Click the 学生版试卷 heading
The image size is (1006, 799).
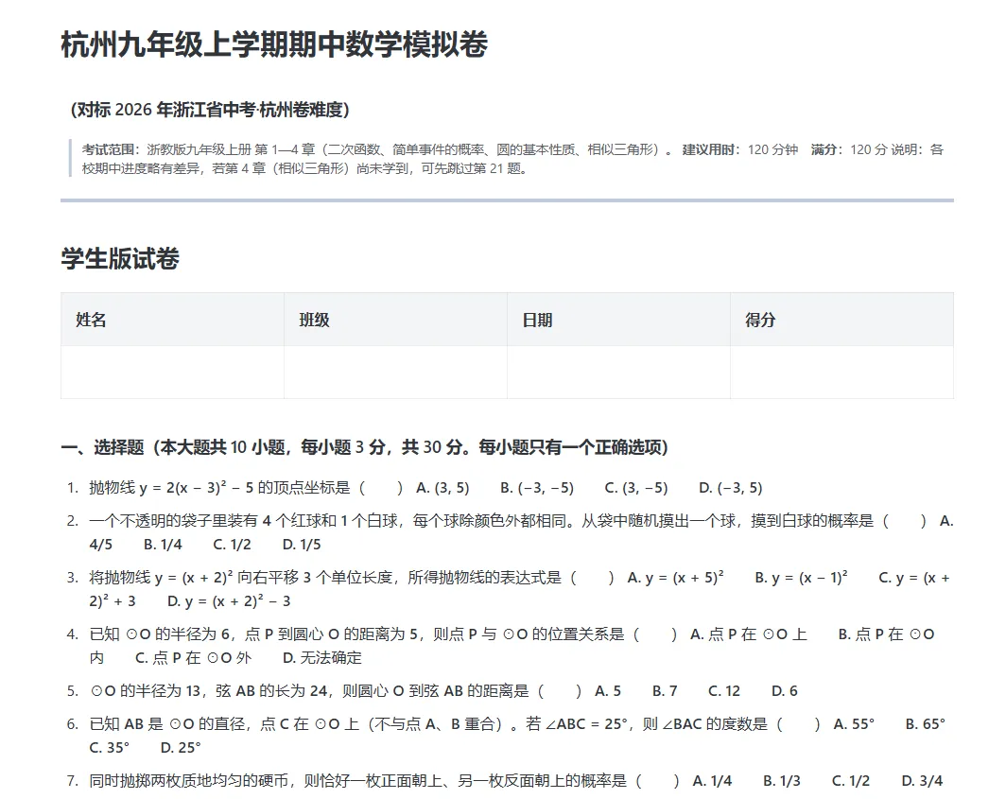pos(120,259)
